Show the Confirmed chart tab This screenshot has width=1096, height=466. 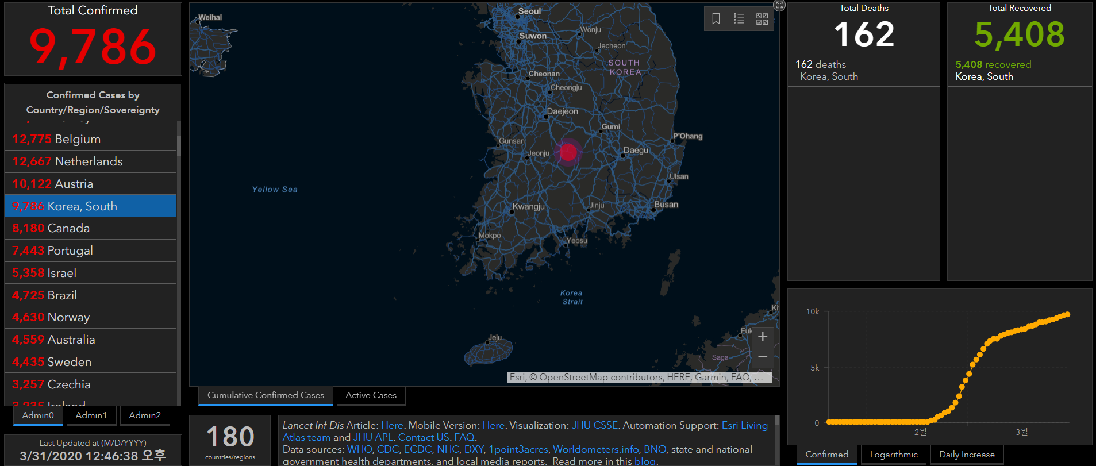click(x=826, y=455)
